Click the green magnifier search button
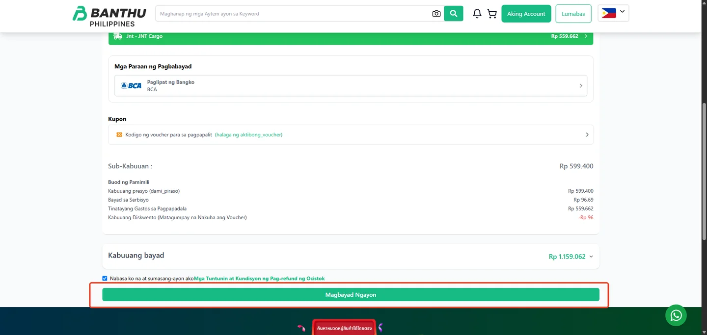The image size is (707, 335). pos(454,13)
